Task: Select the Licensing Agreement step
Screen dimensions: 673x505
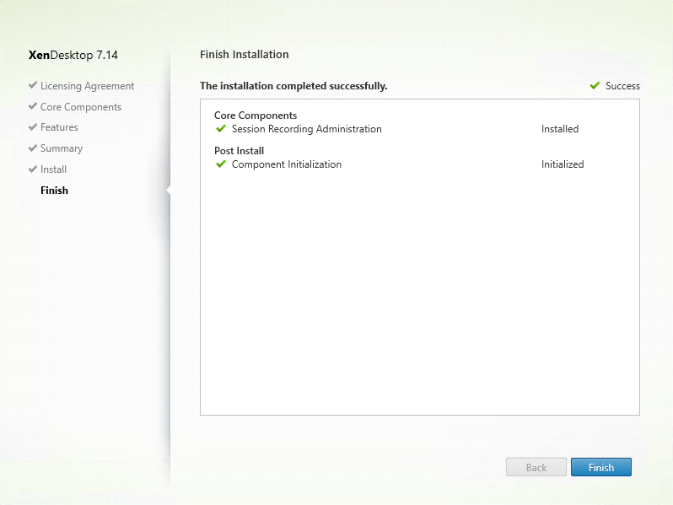Action: 87,86
